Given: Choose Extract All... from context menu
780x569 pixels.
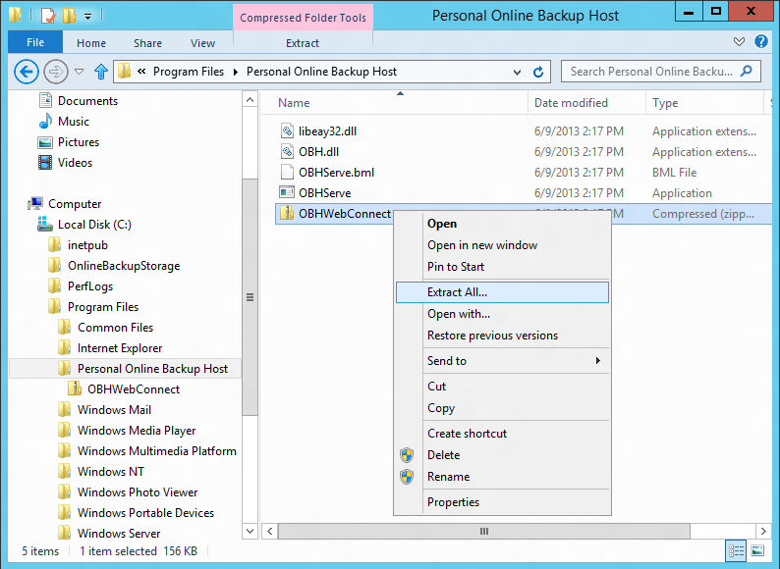Looking at the screenshot, I should 502,292.
